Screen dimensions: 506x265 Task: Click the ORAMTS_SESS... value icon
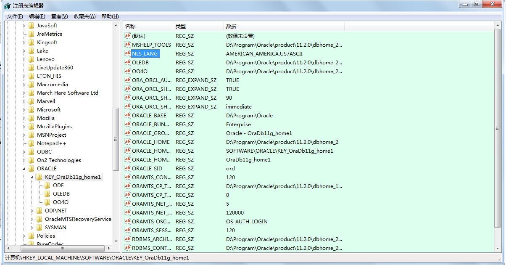point(128,230)
